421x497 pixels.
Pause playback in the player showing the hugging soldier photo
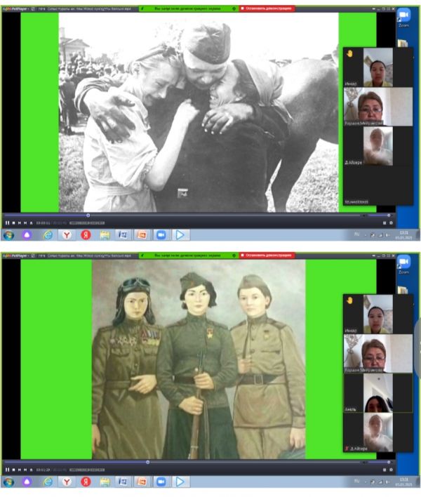pyautogui.click(x=7, y=223)
